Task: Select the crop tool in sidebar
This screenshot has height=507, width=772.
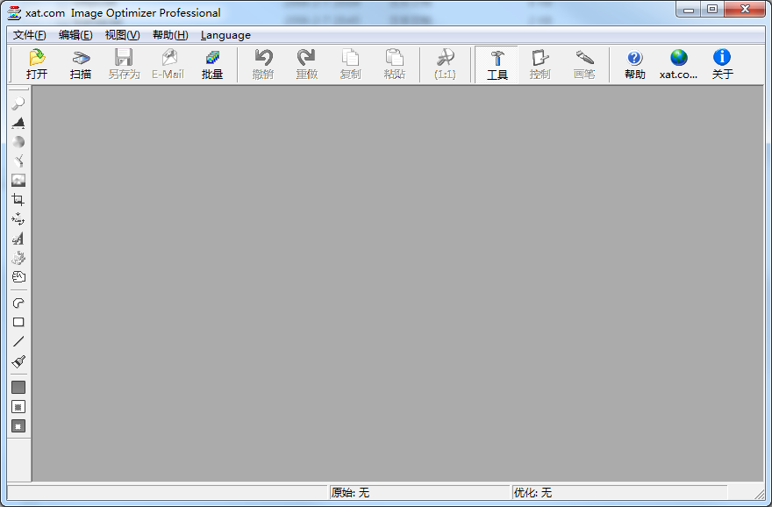Action: [x=18, y=200]
